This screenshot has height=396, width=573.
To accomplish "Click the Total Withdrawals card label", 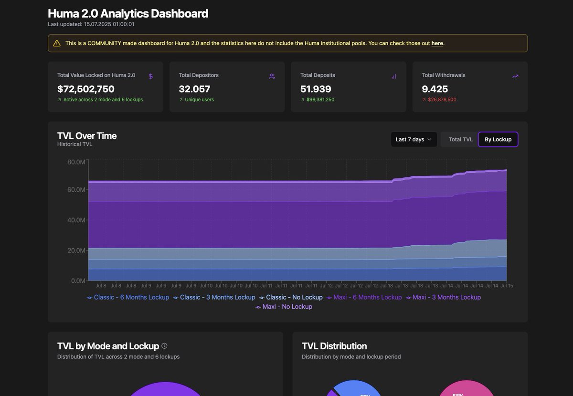I will tap(444, 75).
